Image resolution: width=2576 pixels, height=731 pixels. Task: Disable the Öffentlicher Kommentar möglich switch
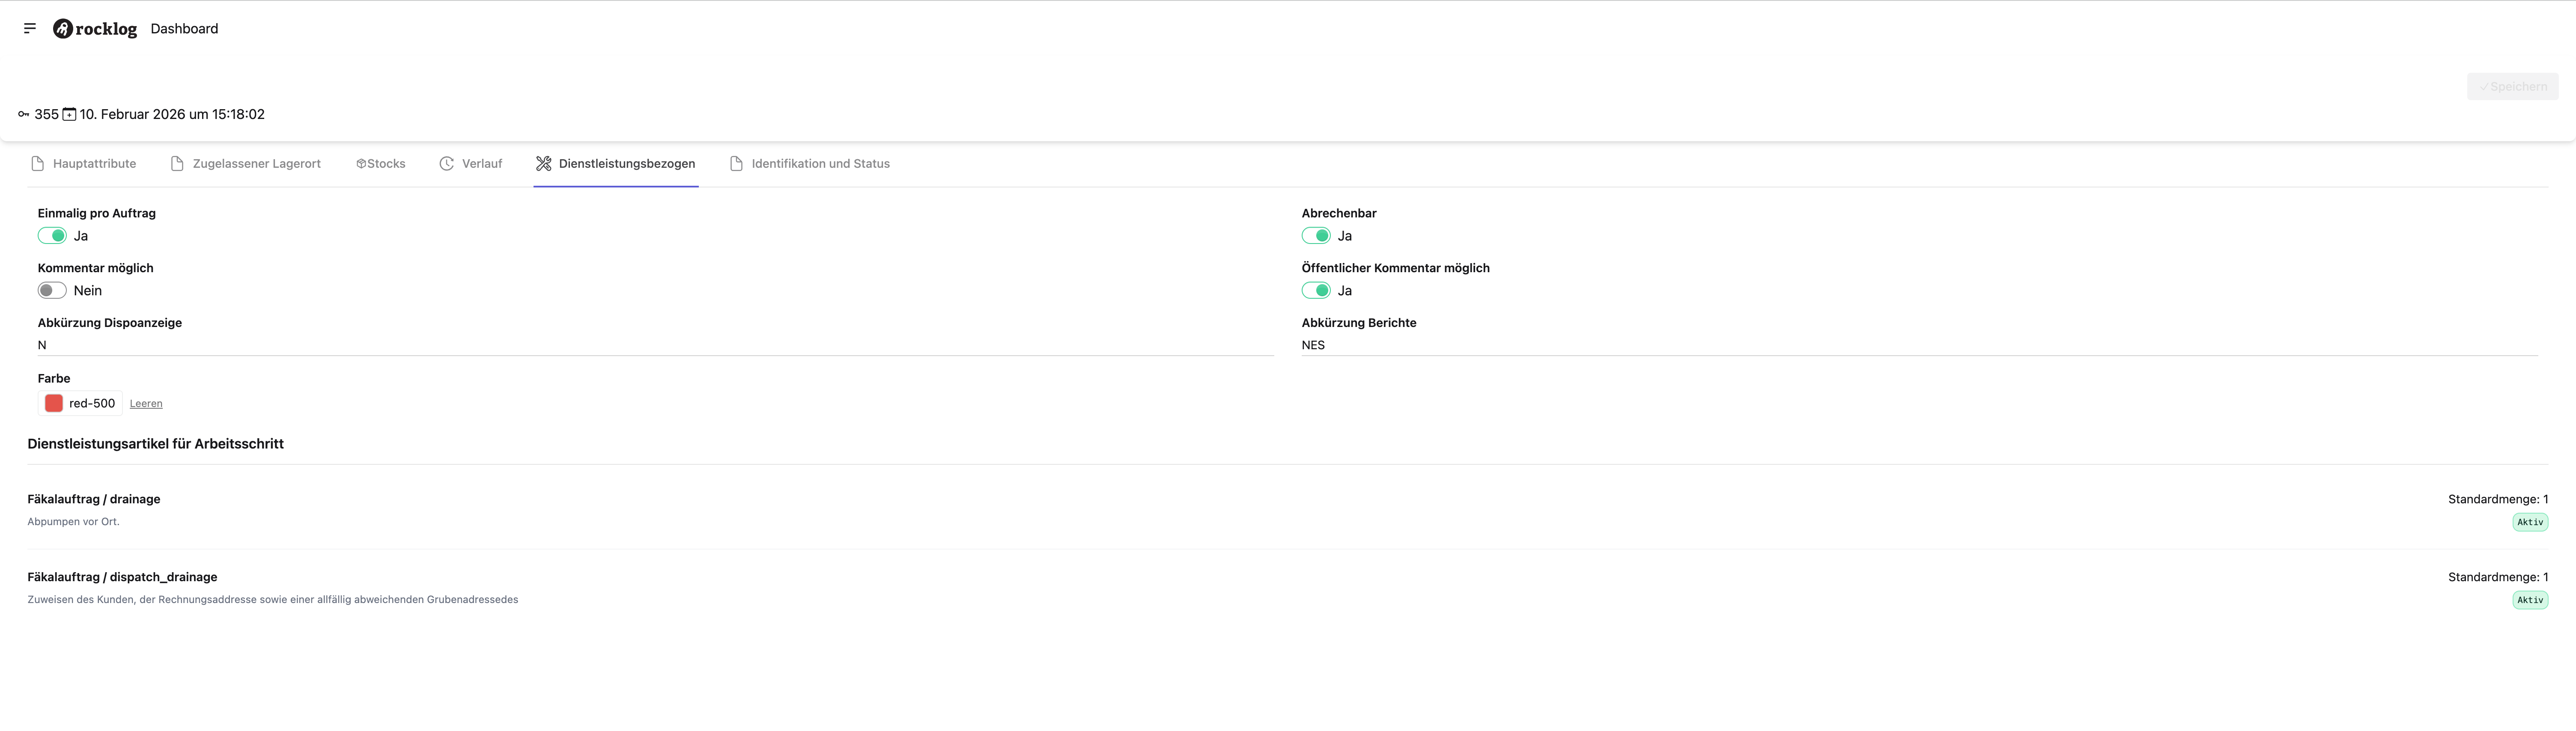(x=1316, y=291)
